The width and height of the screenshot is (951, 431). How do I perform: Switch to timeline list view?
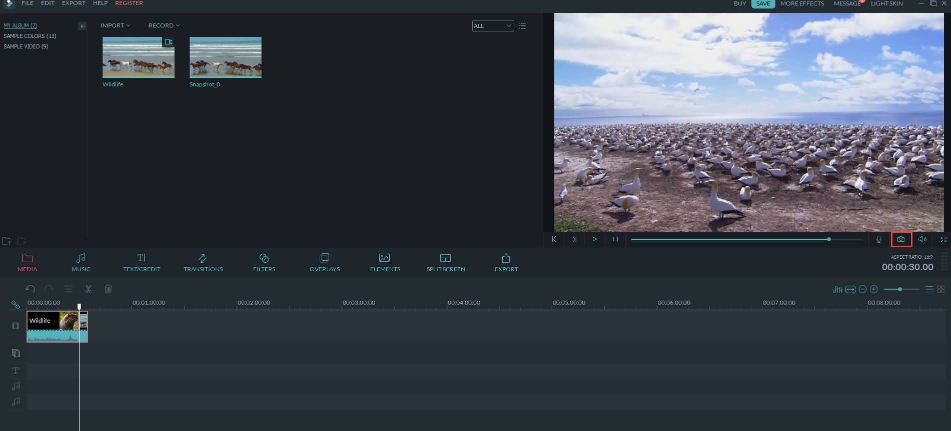coord(929,289)
